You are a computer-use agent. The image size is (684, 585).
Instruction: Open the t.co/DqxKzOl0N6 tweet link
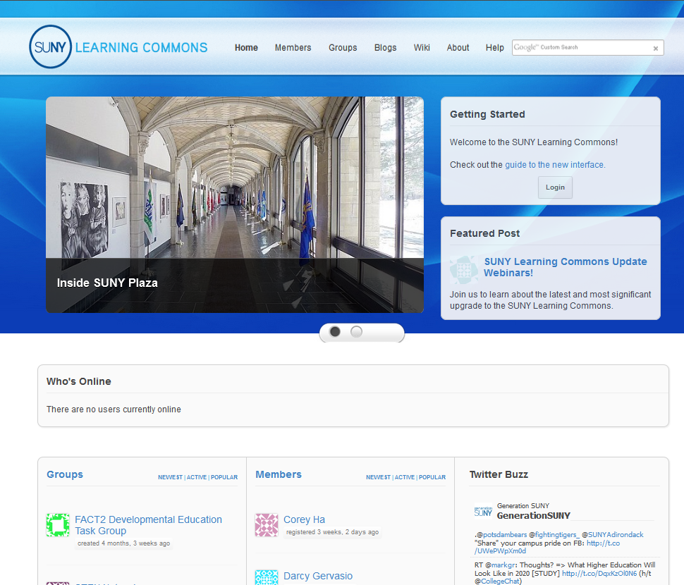pos(599,573)
